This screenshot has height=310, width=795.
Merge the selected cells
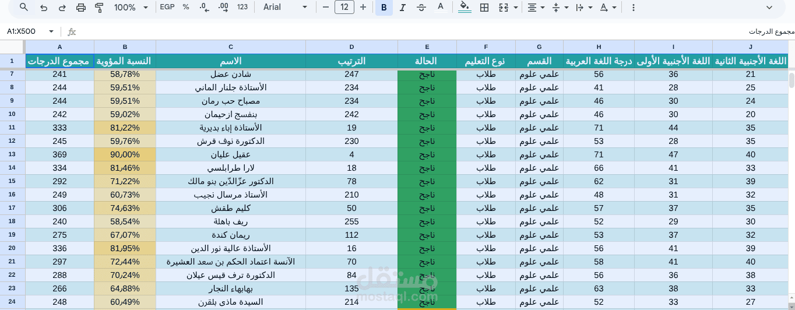point(503,8)
